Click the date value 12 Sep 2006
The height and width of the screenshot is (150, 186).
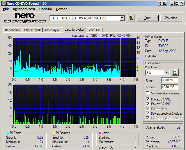pyautogui.click(x=167, y=51)
